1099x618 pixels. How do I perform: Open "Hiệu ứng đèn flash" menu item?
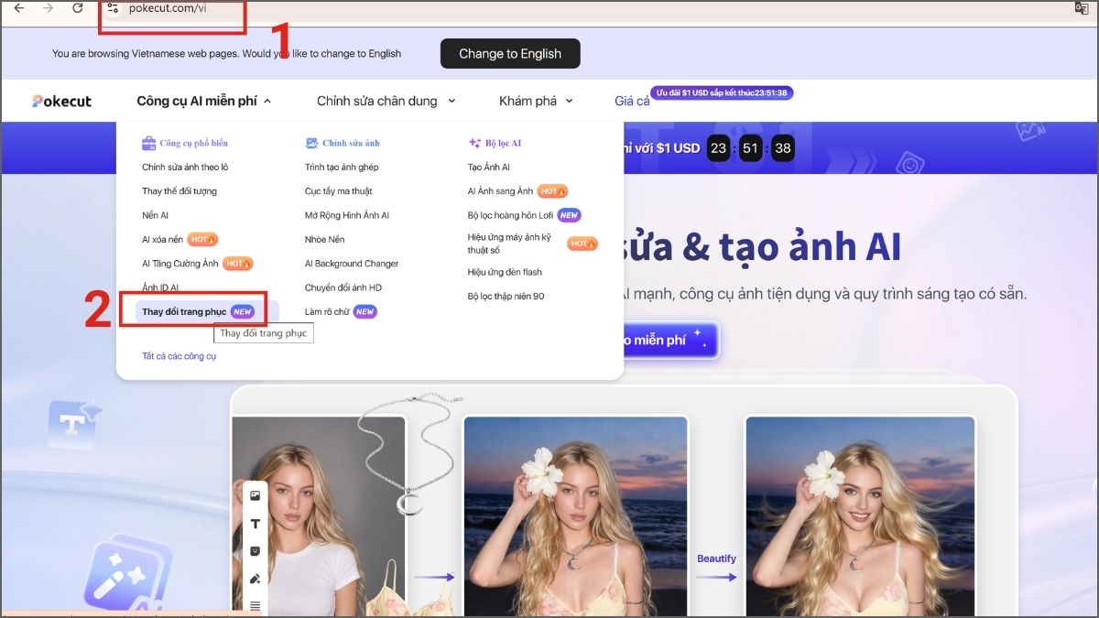tap(505, 272)
